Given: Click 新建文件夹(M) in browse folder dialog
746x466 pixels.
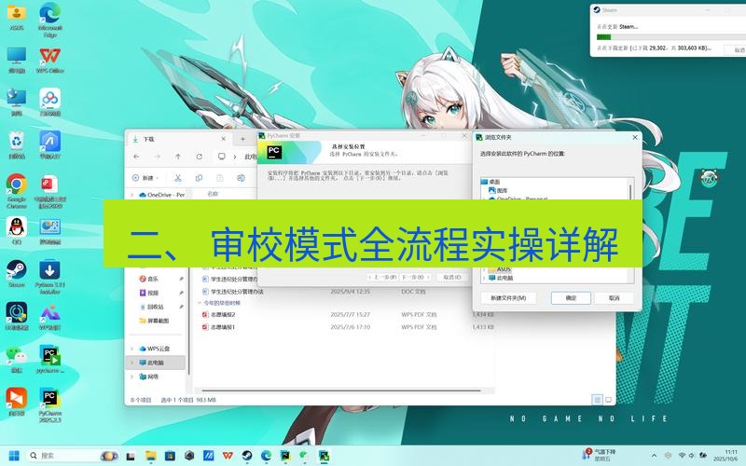Looking at the screenshot, I should coord(508,298).
